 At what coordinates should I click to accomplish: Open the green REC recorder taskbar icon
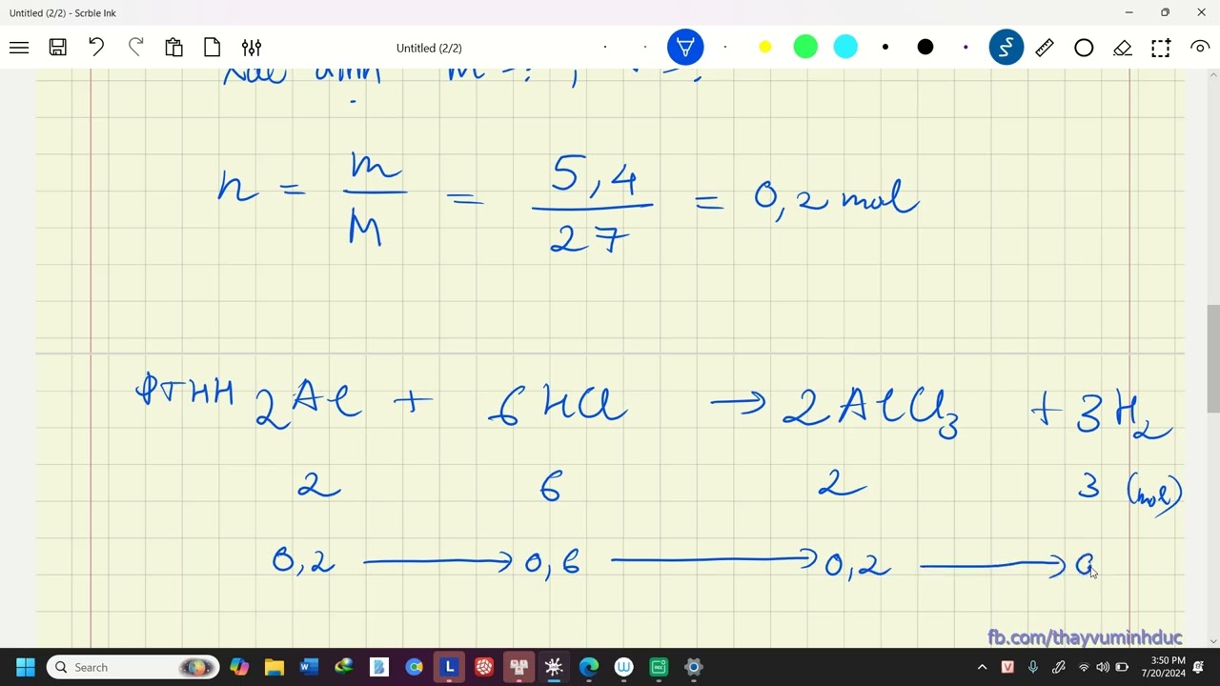[x=659, y=667]
